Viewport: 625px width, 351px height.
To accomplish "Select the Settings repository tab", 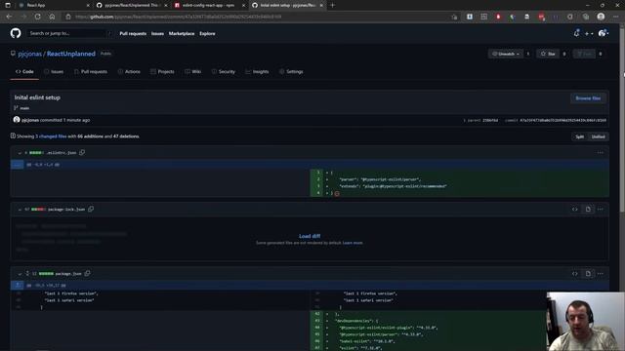I will point(291,71).
